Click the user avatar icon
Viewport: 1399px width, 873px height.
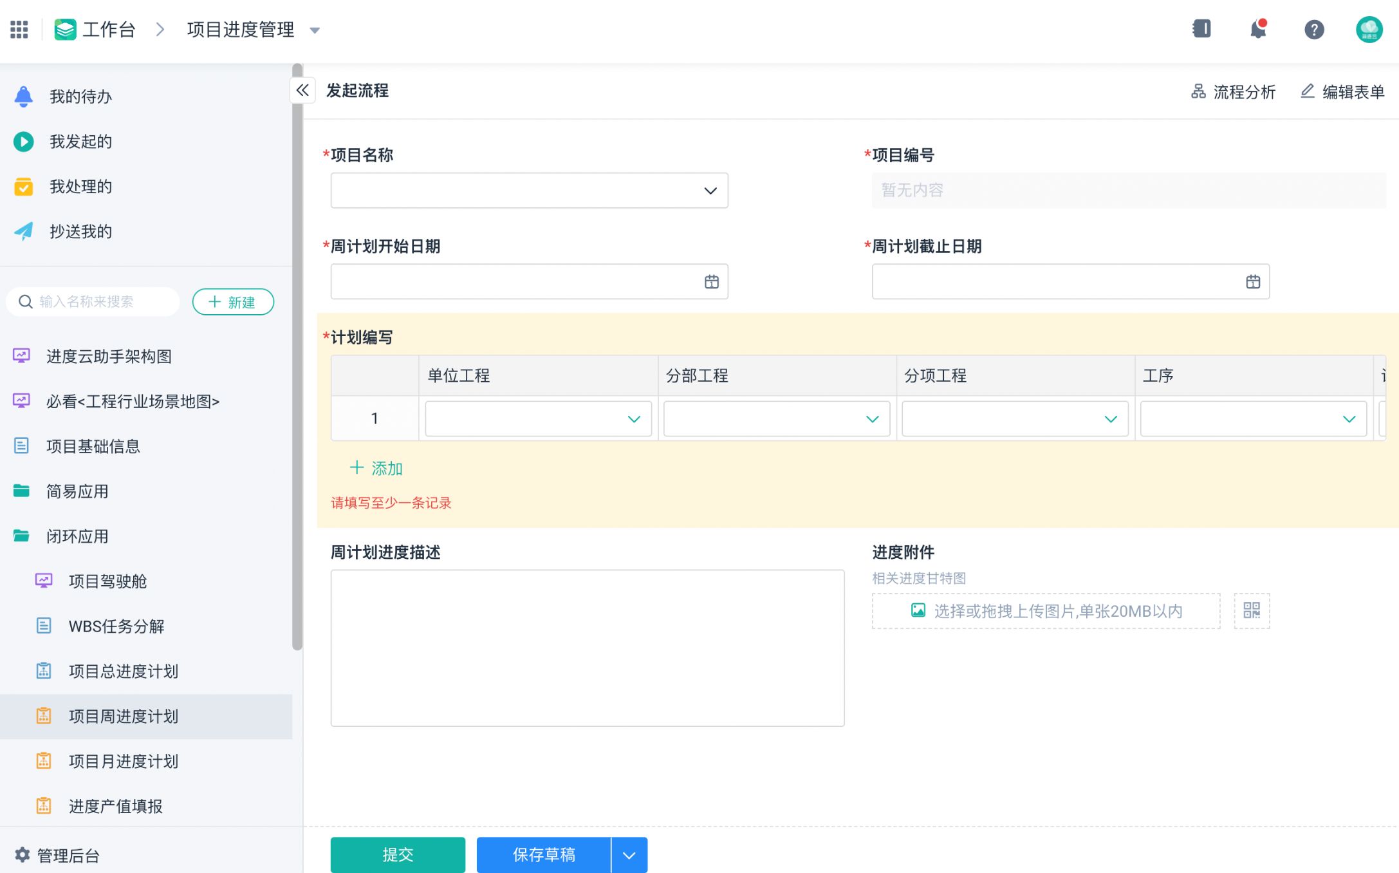coord(1369,29)
